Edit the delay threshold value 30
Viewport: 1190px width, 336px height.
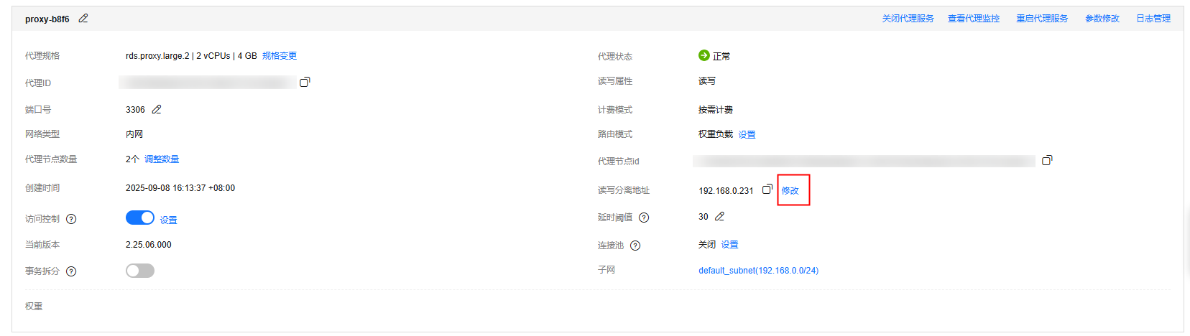[719, 216]
